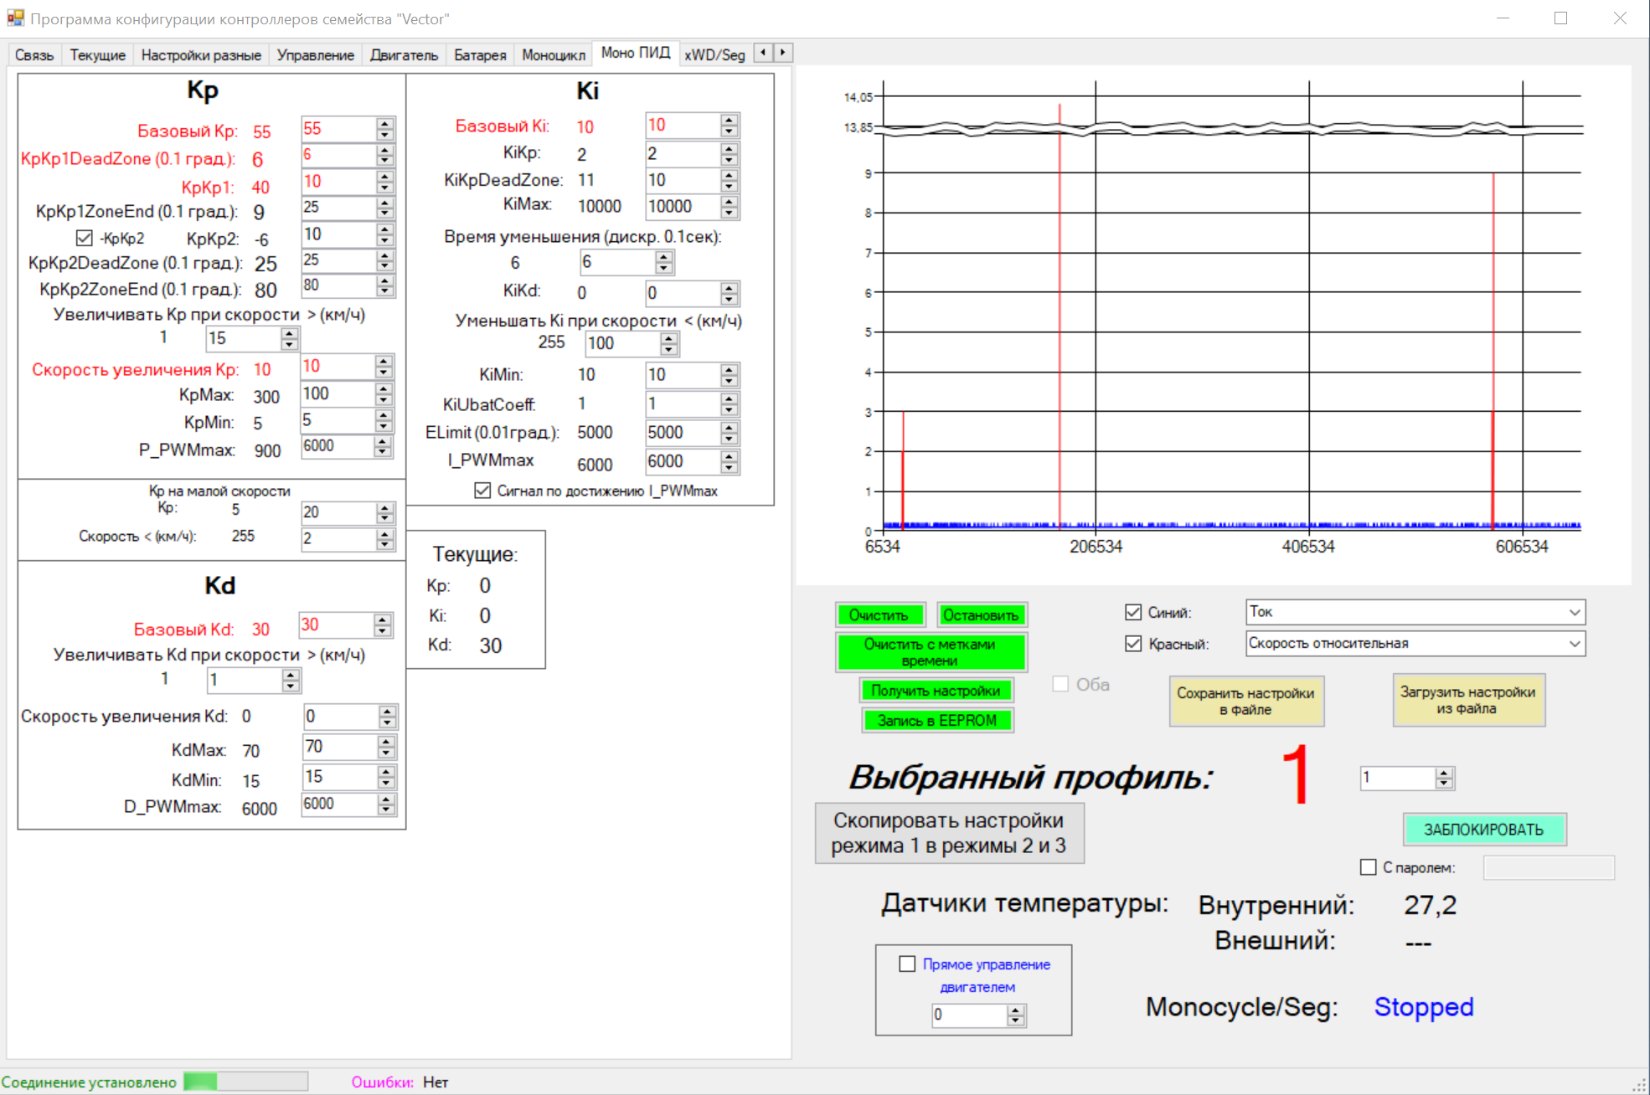Open the Настройки разные tab
The image size is (1650, 1095).
click(x=201, y=55)
